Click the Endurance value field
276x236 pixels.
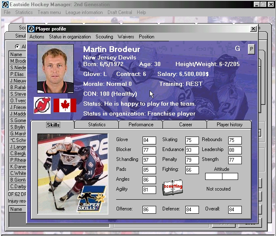(192, 150)
